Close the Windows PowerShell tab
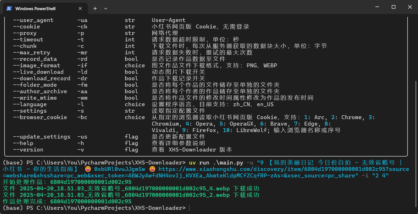 pos(80,8)
